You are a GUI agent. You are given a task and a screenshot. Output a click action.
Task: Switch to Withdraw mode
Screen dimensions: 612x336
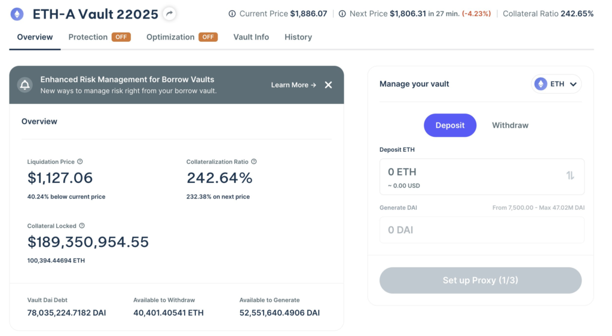pyautogui.click(x=510, y=126)
